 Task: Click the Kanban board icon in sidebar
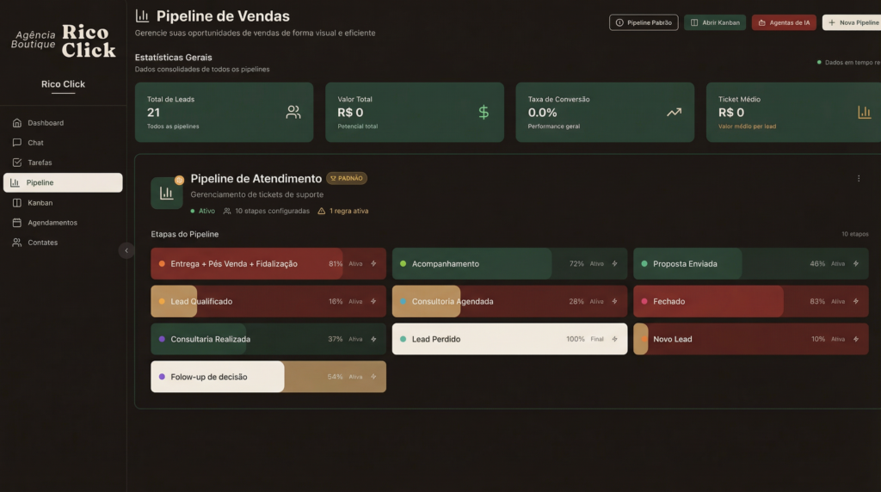17,203
